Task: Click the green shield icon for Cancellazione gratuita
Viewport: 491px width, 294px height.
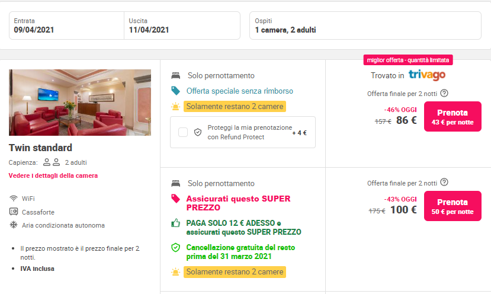Action: tap(175, 248)
